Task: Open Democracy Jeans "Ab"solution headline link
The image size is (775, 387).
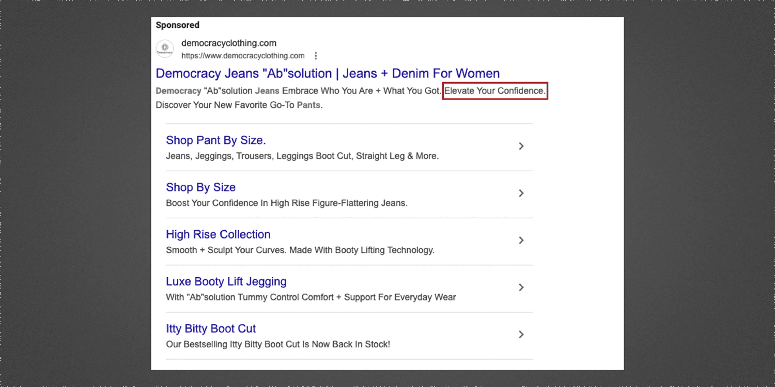Action: pyautogui.click(x=328, y=73)
